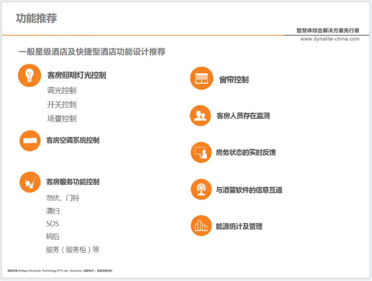Click the wireless antenna signal icon
This screenshot has height=281, width=372.
coord(201,190)
